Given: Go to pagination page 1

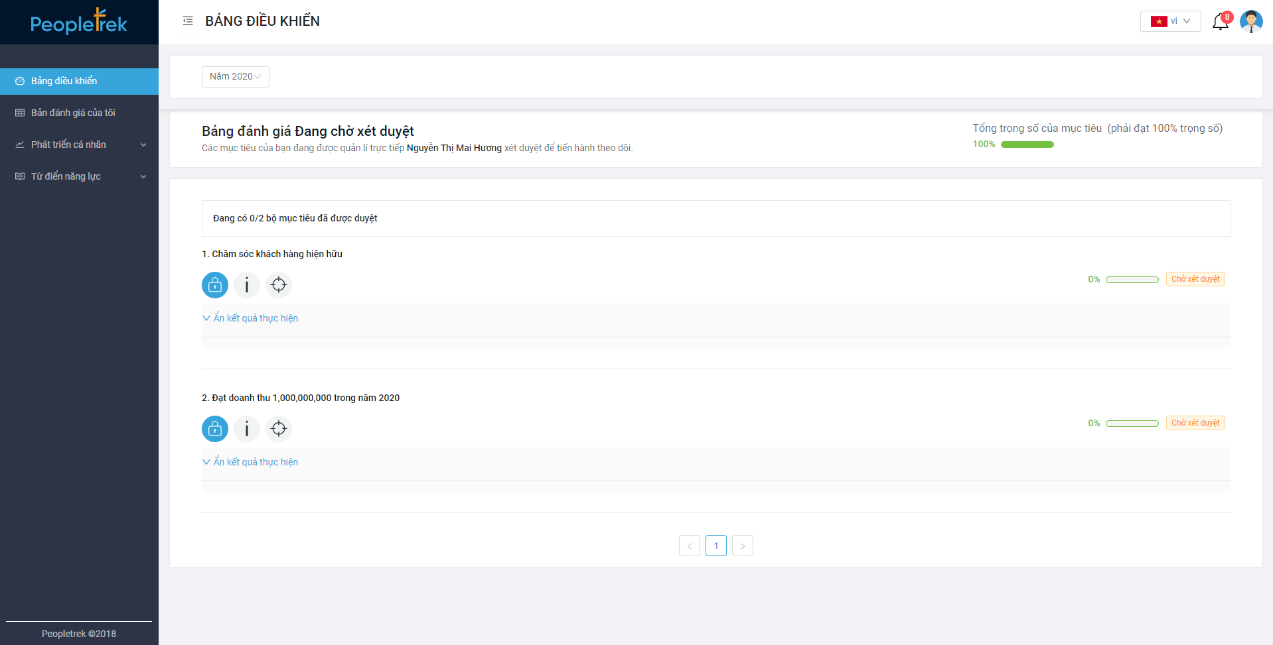Looking at the screenshot, I should [715, 546].
